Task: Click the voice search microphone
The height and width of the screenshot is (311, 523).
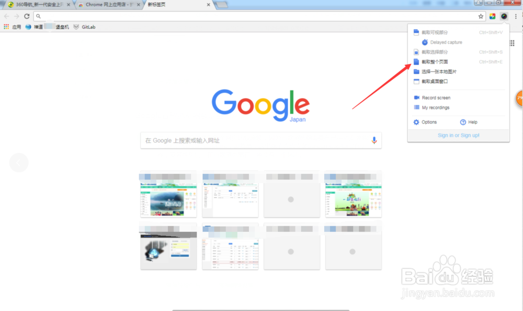Action: 374,140
